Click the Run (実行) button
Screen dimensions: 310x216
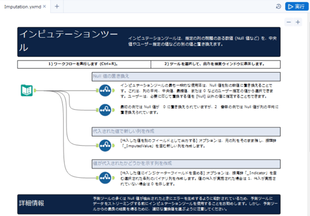click(296, 7)
